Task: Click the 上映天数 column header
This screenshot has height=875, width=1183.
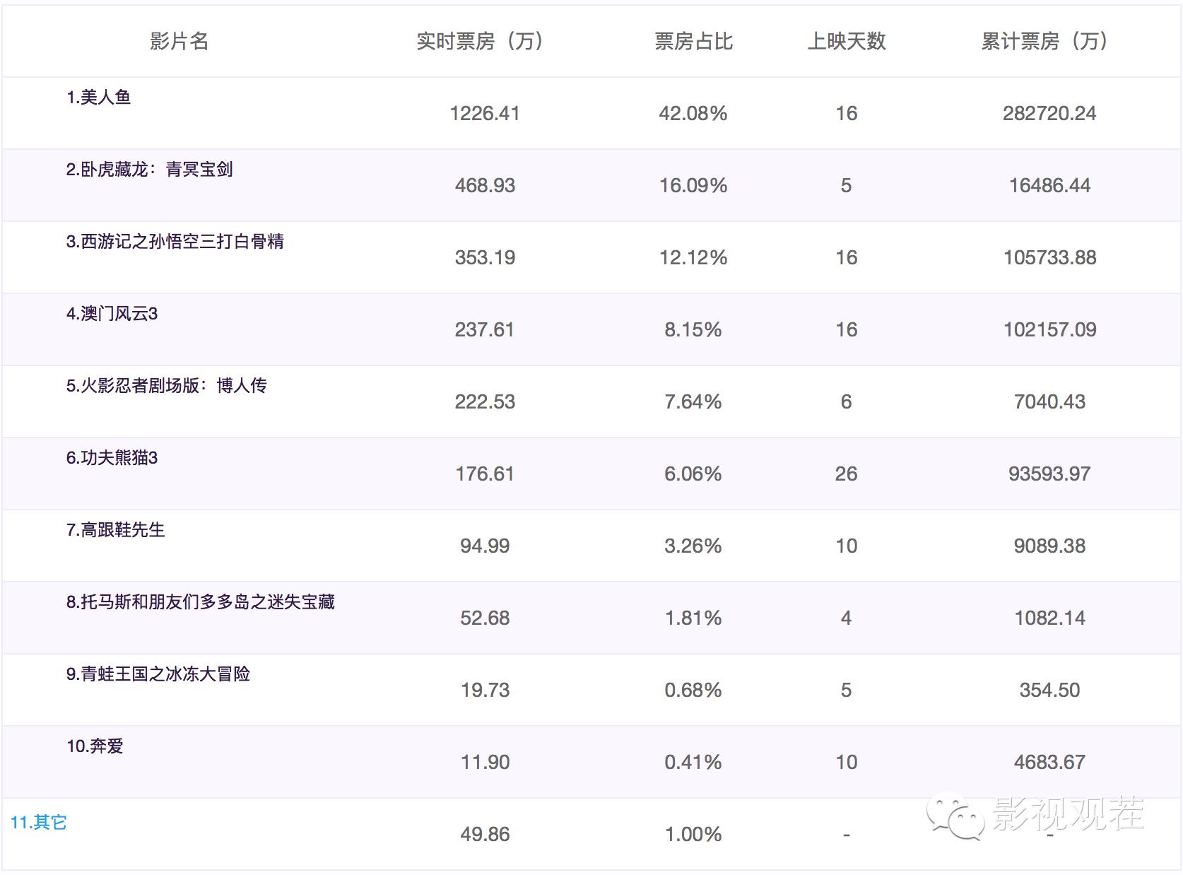Action: pos(847,42)
